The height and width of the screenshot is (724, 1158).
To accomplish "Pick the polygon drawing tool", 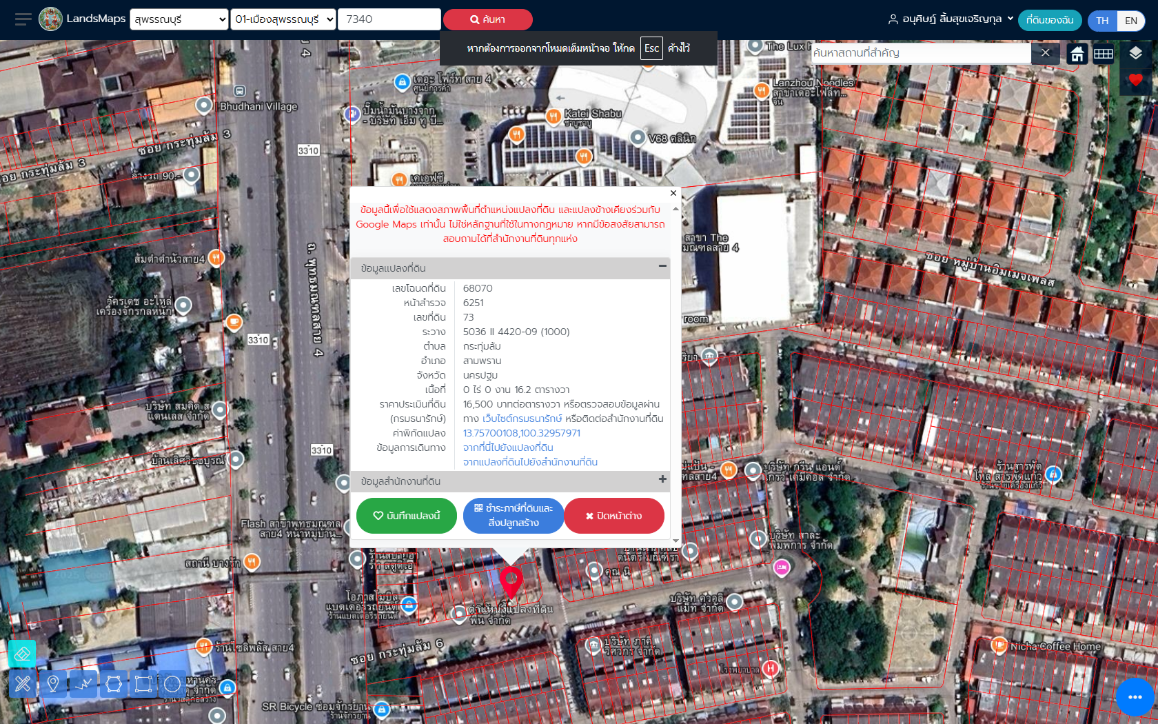I will pos(114,684).
